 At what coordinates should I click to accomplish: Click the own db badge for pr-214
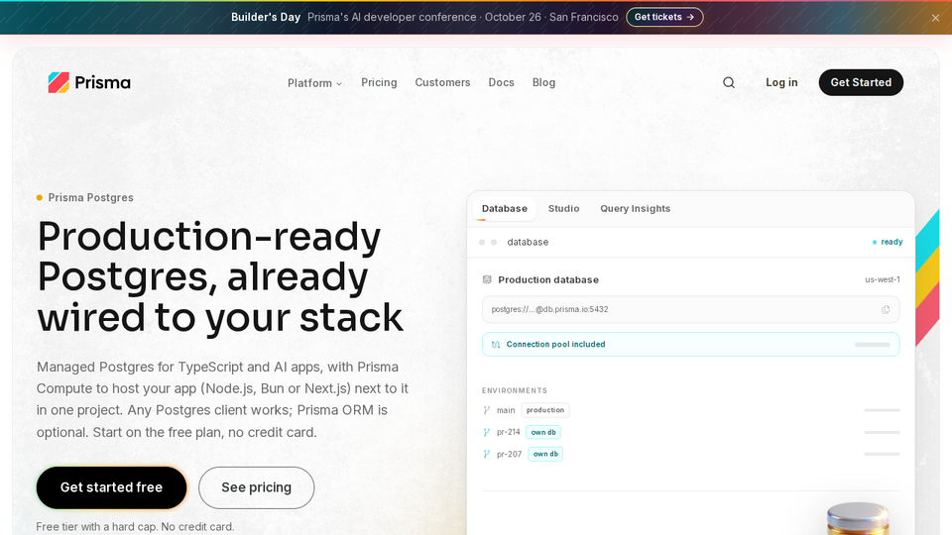tap(542, 433)
